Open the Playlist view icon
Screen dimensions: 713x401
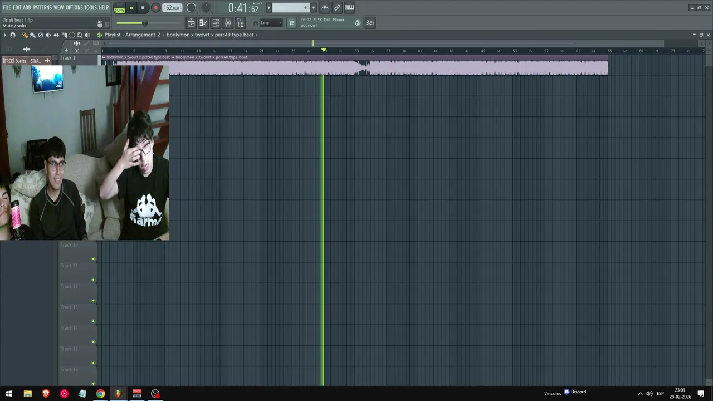191,23
